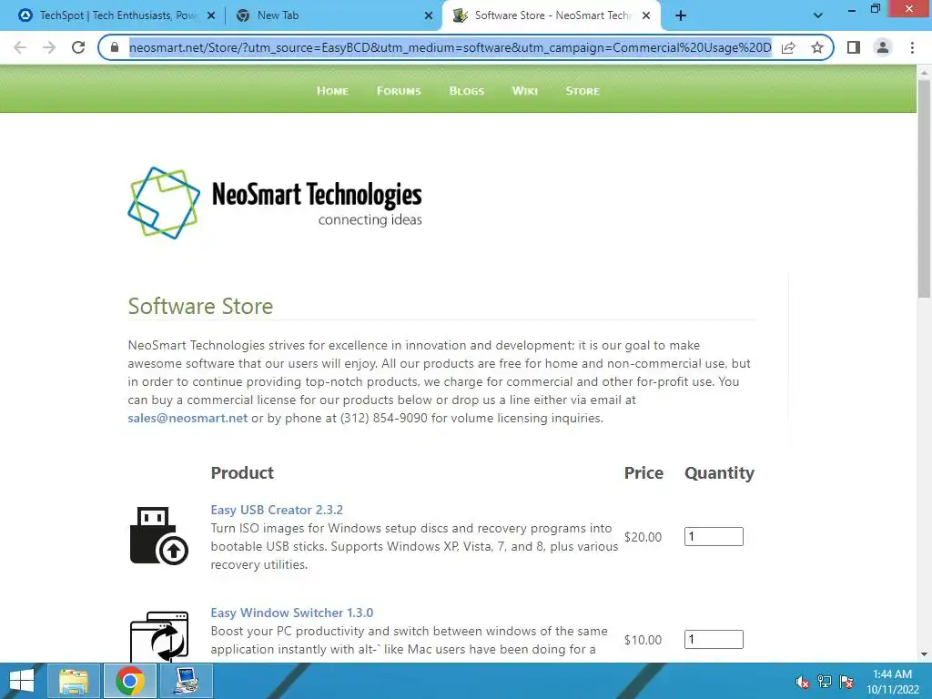Click the address bar URL
Screen dimensions: 932x699
(450, 47)
